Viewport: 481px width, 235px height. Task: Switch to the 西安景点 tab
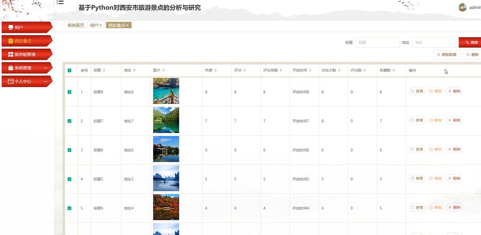119,25
